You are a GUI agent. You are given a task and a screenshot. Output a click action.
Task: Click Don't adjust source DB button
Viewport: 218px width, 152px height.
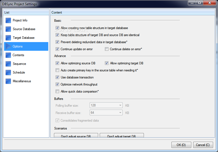76,135
